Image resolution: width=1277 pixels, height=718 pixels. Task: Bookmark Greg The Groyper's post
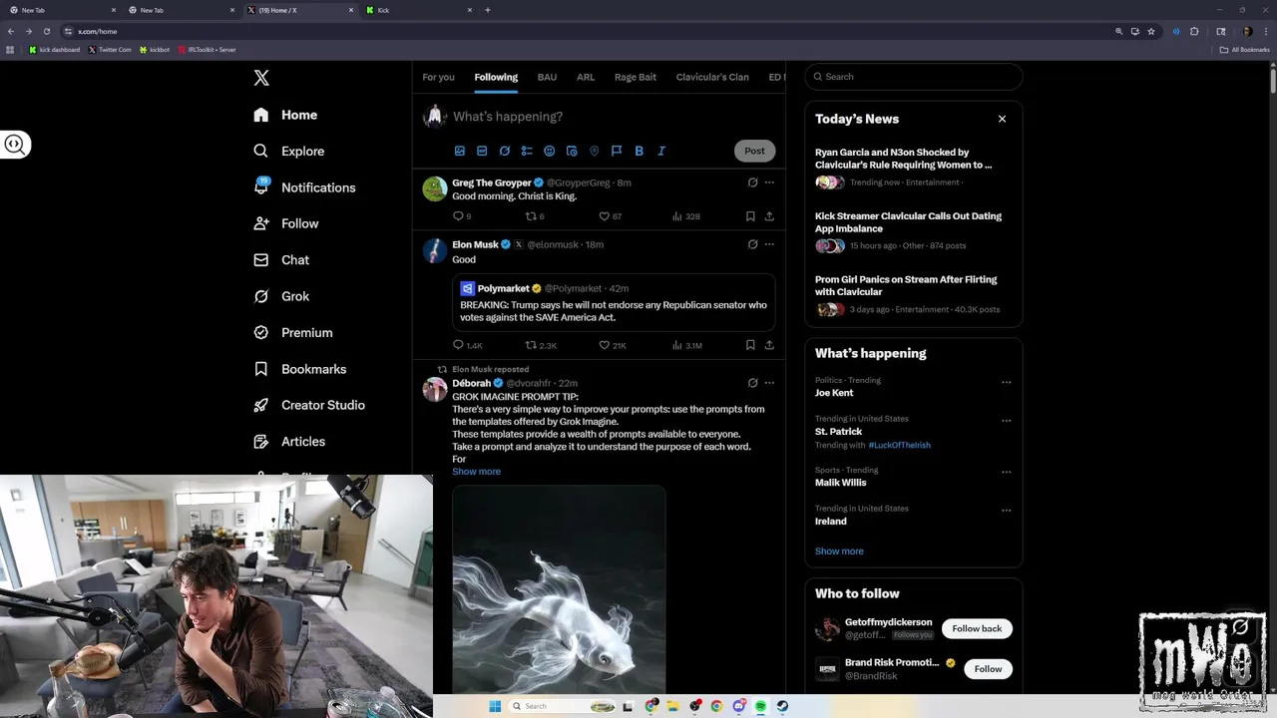tap(750, 216)
